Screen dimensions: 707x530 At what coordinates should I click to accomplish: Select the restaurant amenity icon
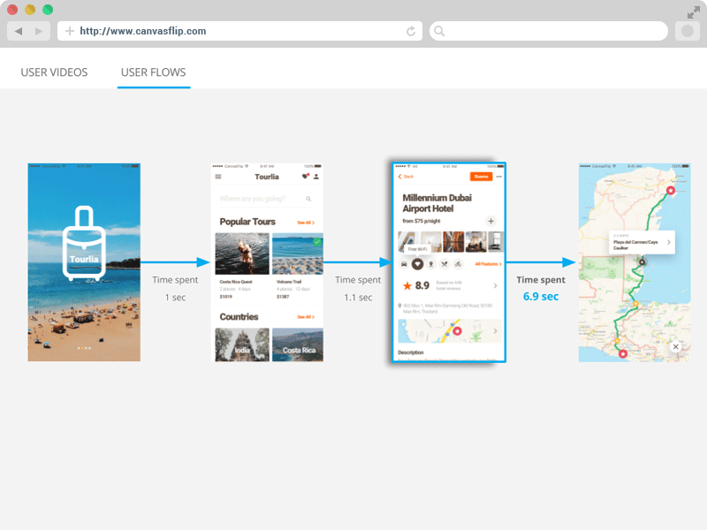point(444,264)
